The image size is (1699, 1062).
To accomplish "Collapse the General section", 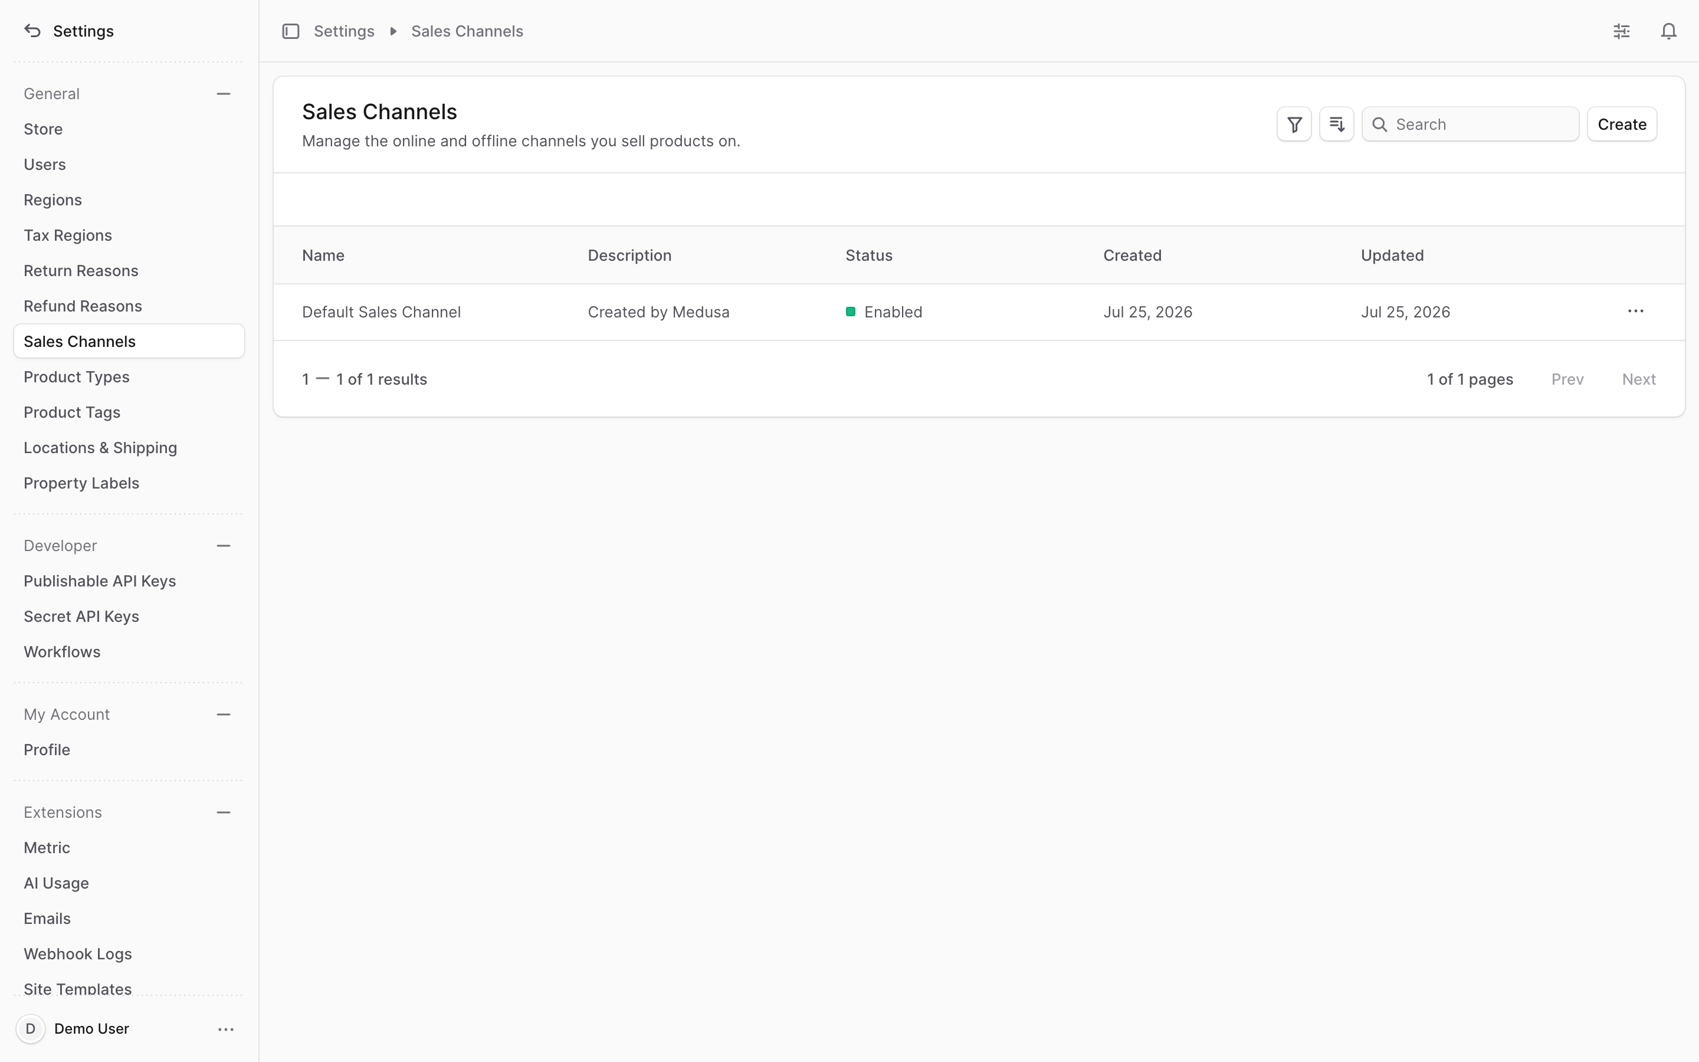I will coord(223,94).
